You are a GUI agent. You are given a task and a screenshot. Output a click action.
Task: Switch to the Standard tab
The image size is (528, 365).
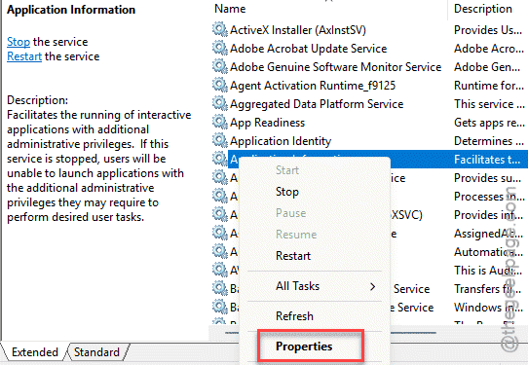tap(96, 352)
